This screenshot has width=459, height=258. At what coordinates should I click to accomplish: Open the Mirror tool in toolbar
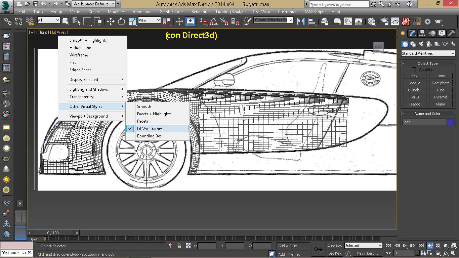pos(301,22)
